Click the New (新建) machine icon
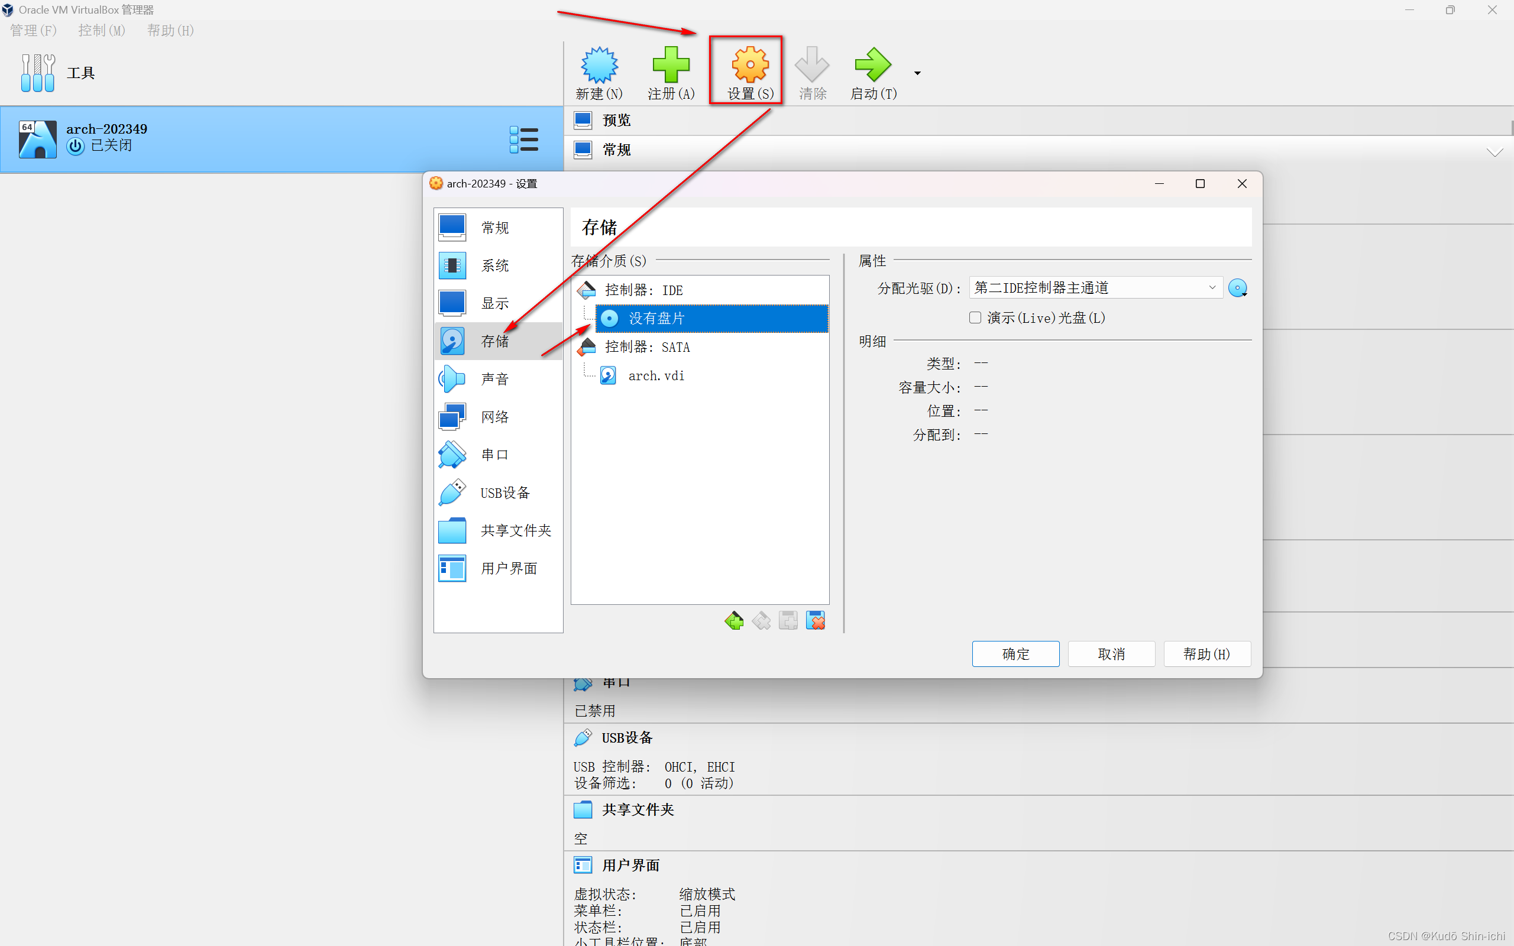The width and height of the screenshot is (1514, 946). tap(599, 64)
